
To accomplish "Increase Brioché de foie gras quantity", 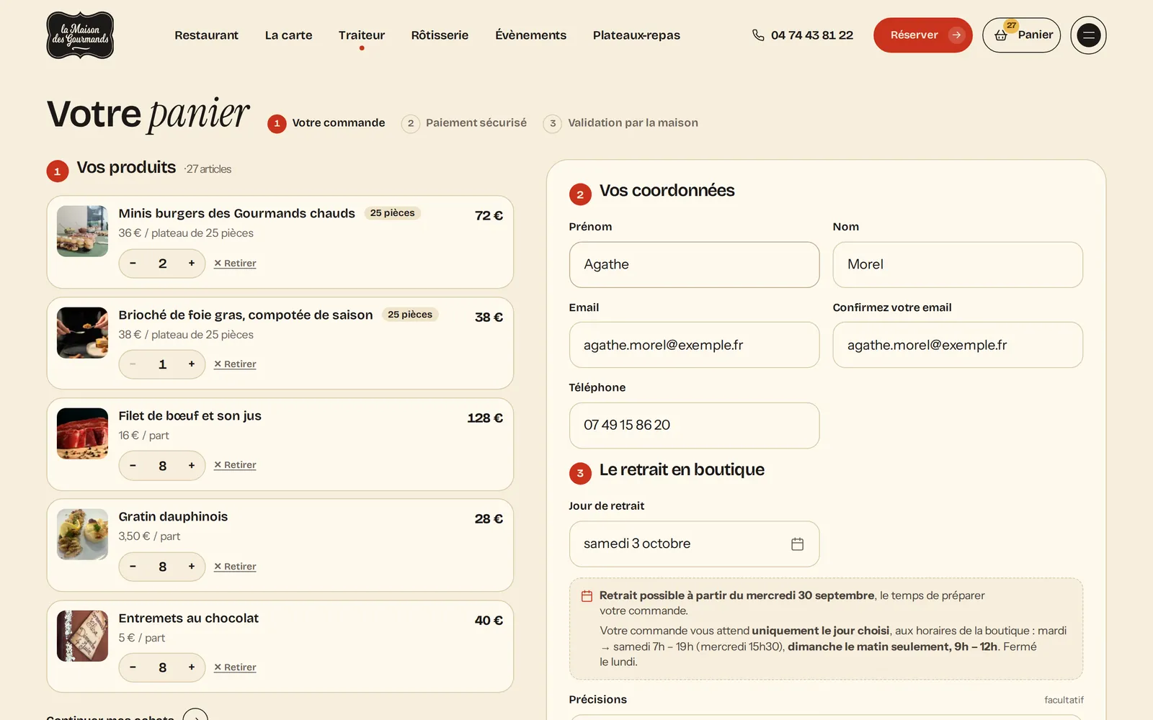I will tap(192, 364).
